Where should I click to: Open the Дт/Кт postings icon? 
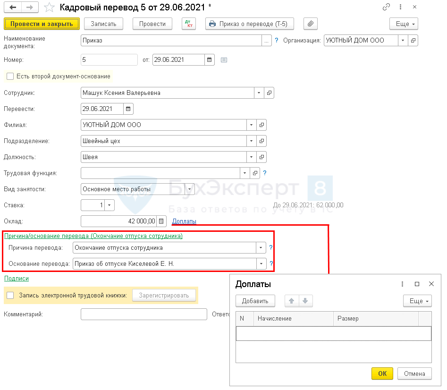189,24
